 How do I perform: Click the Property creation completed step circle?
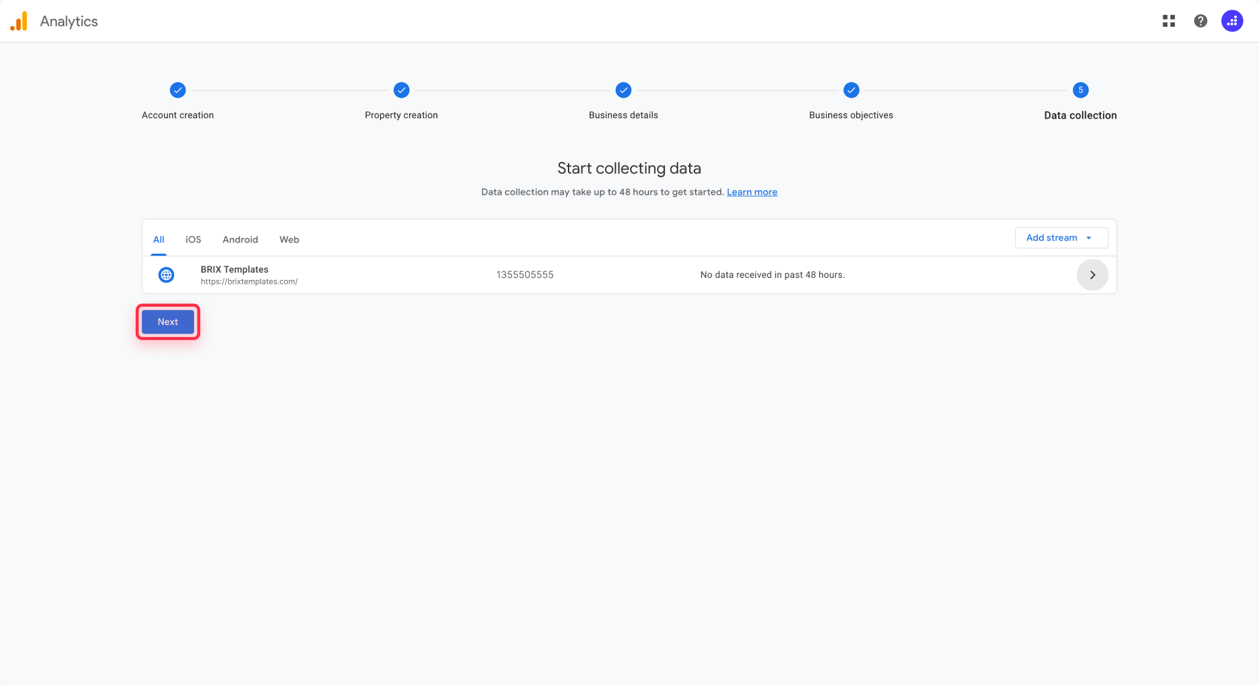(x=401, y=90)
